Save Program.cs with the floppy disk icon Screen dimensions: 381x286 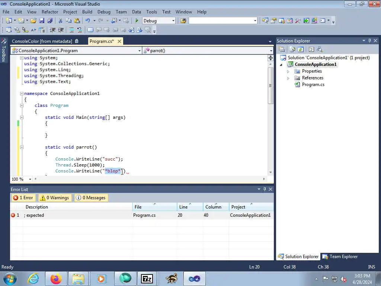pos(42,21)
